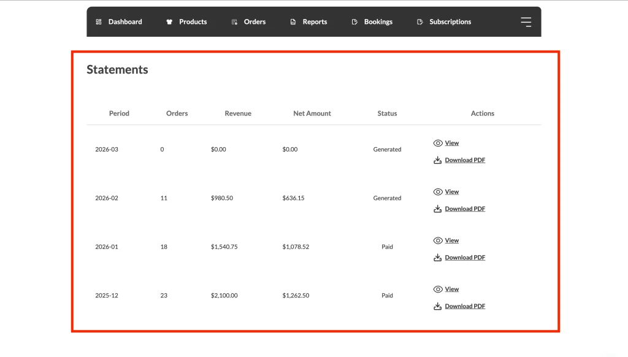Click the eye icon for 2026-01
Screen dimensions: 628x357
click(x=438, y=240)
